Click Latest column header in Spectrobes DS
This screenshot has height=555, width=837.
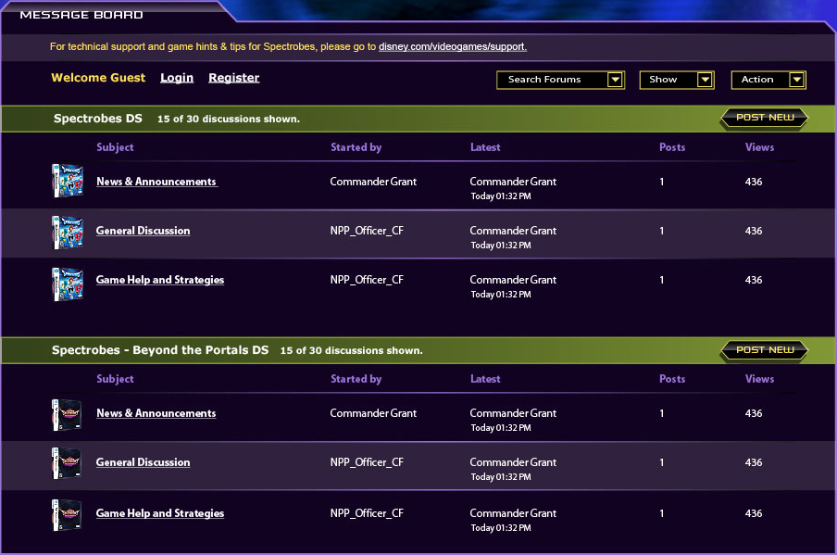tap(485, 147)
